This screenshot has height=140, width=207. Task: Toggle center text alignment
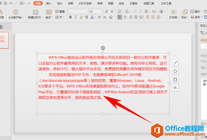(125, 17)
